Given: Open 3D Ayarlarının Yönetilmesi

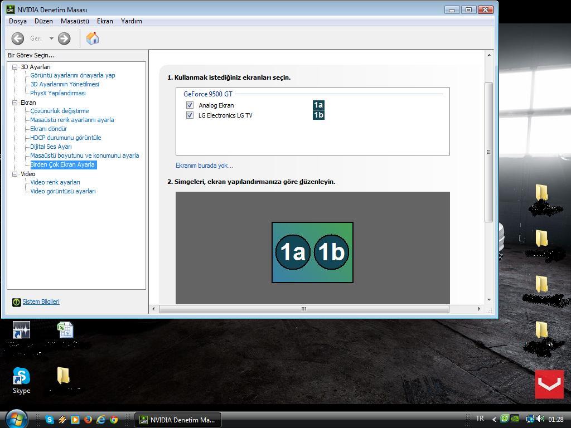Looking at the screenshot, I should tap(65, 84).
